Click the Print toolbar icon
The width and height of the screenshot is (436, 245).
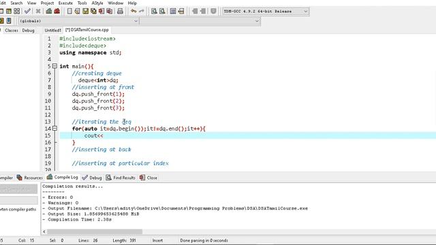pos(120,11)
